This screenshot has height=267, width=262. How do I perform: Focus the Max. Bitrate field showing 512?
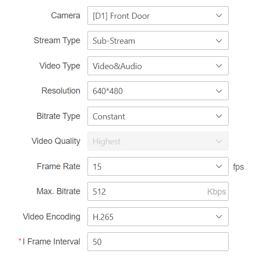pyautogui.click(x=158, y=191)
